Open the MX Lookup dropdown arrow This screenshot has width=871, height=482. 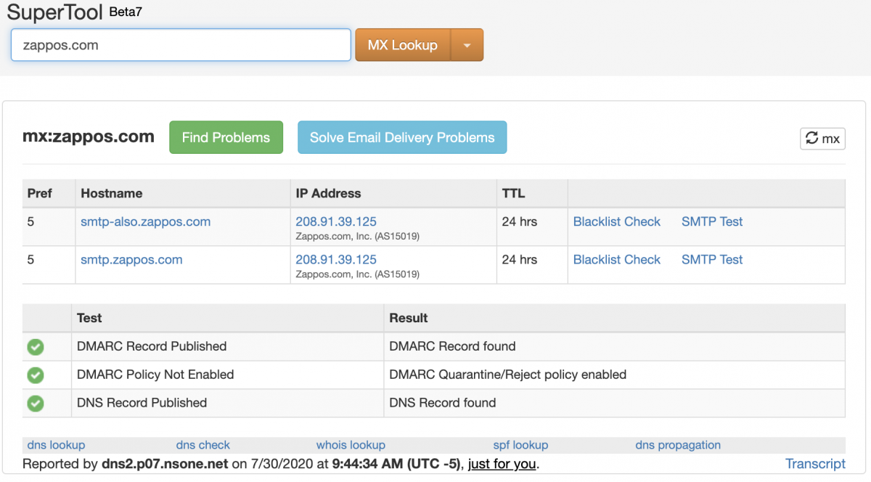467,45
